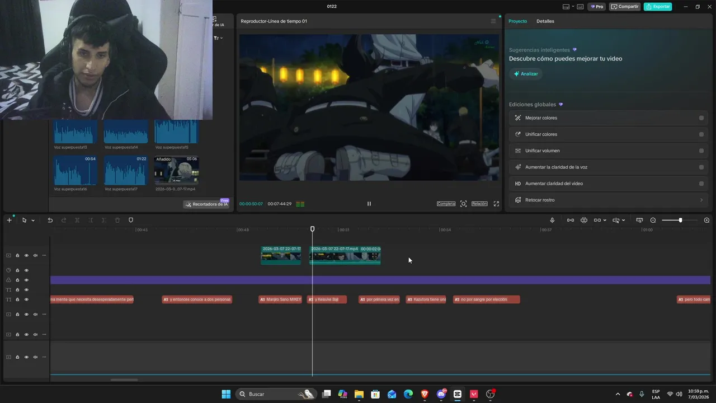This screenshot has width=716, height=403.
Task: Split the clip at the playhead
Action: (x=77, y=220)
